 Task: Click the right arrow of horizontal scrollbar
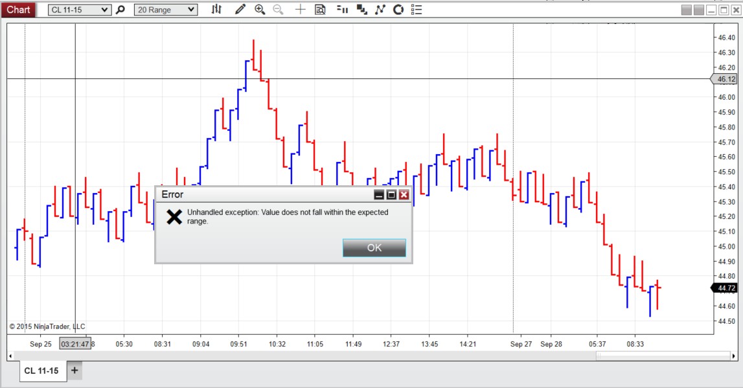click(x=734, y=356)
